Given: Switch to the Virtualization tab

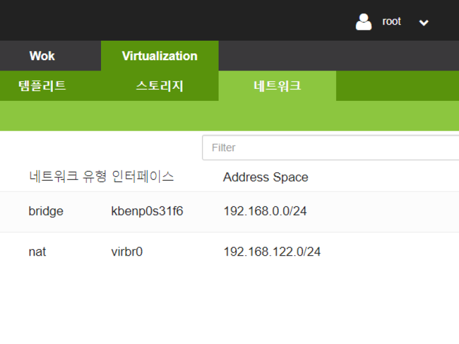Looking at the screenshot, I should [x=160, y=56].
